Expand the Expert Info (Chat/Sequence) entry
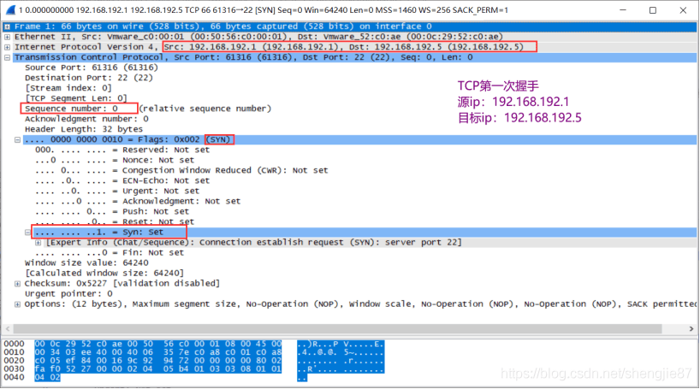This screenshot has width=700, height=389. [x=39, y=242]
